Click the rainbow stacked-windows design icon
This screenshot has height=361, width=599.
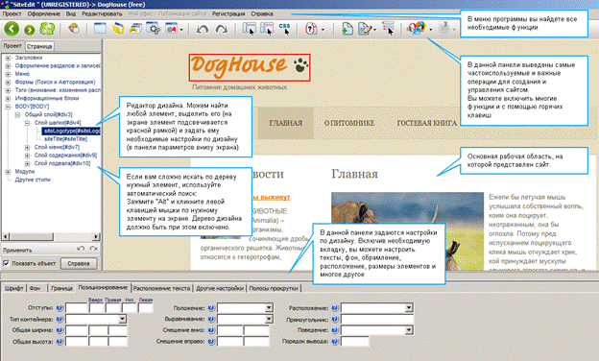136,29
